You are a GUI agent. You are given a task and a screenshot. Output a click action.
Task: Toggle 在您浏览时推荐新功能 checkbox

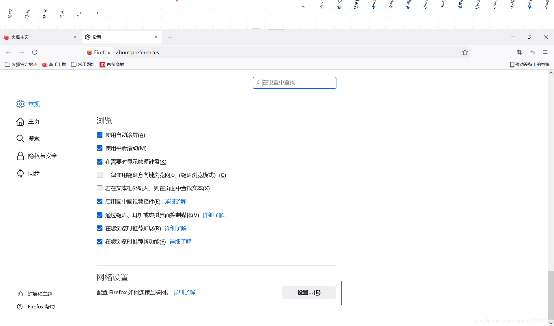(x=100, y=242)
